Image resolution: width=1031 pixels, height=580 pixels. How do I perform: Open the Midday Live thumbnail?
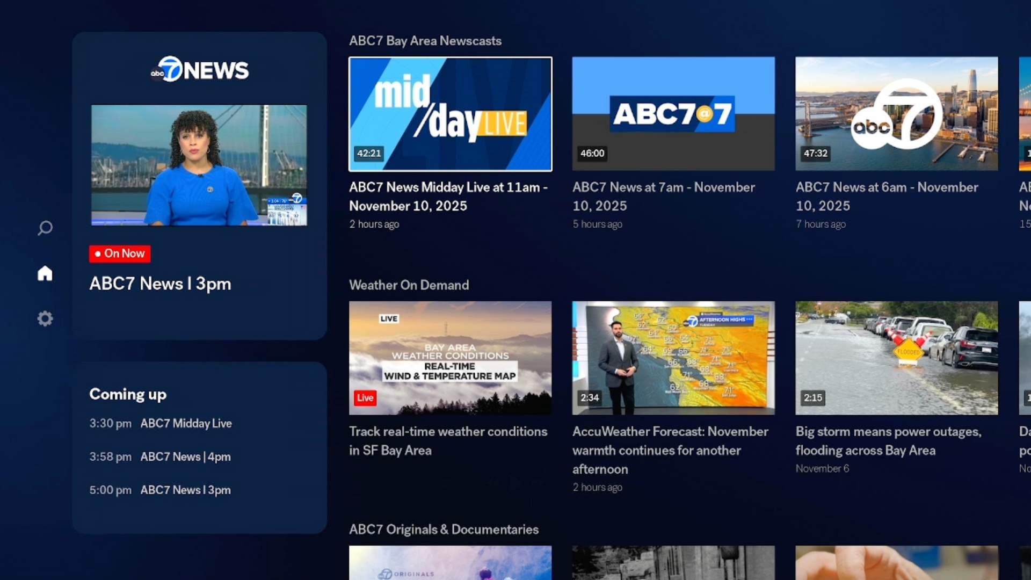tap(451, 114)
